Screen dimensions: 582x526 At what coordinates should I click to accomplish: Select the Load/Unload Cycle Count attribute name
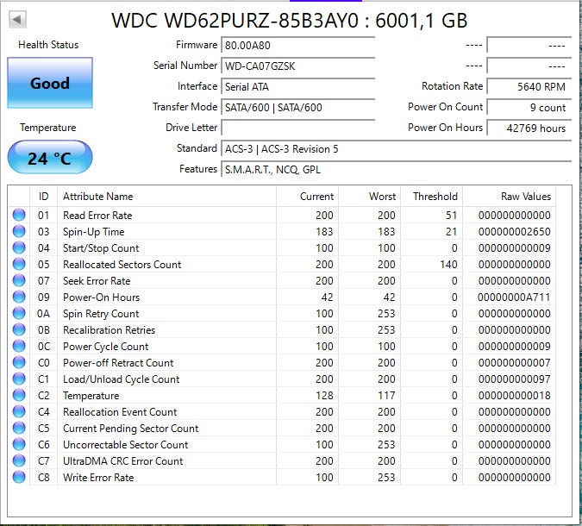(121, 379)
